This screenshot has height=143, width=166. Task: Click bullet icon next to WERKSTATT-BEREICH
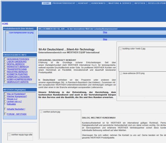pos(5,66)
